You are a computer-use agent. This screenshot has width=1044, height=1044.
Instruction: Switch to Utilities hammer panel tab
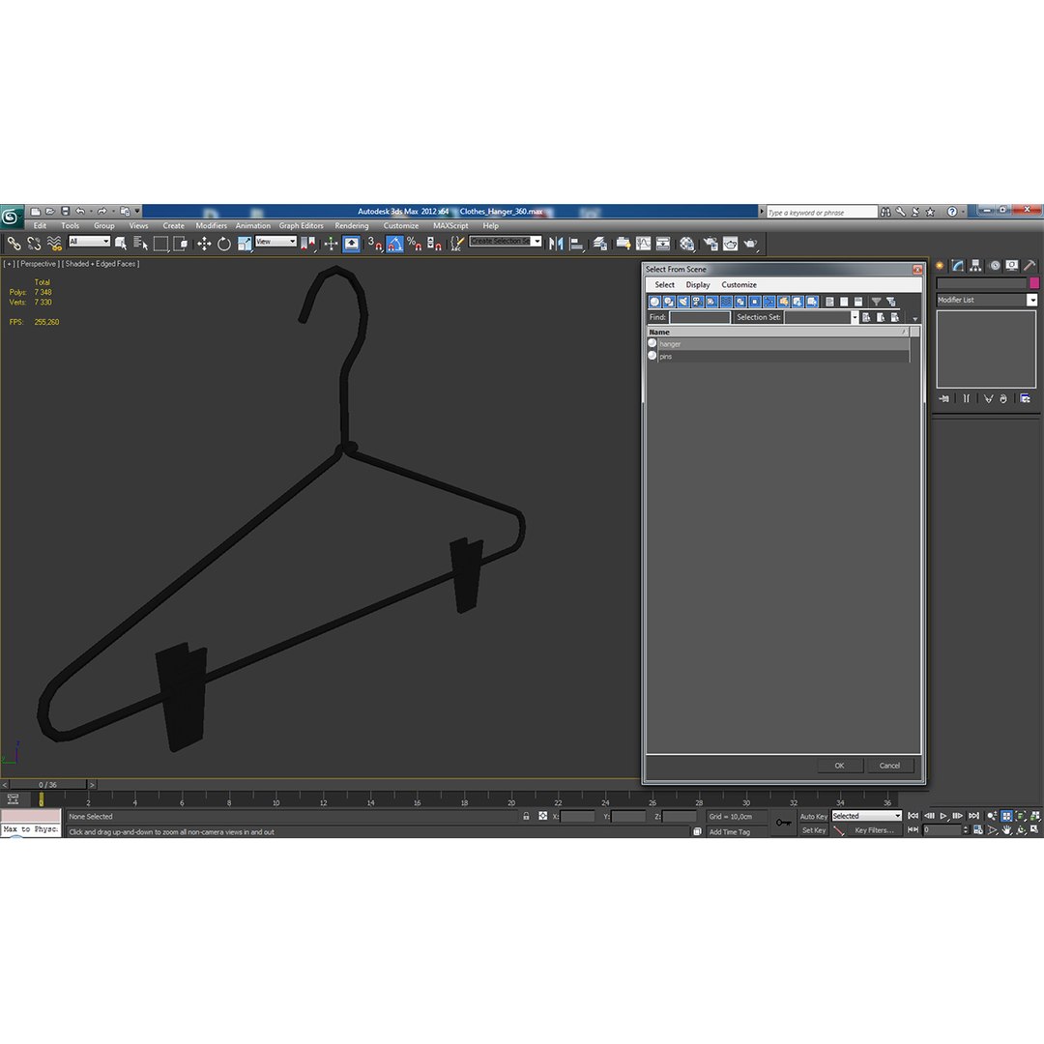1029,266
